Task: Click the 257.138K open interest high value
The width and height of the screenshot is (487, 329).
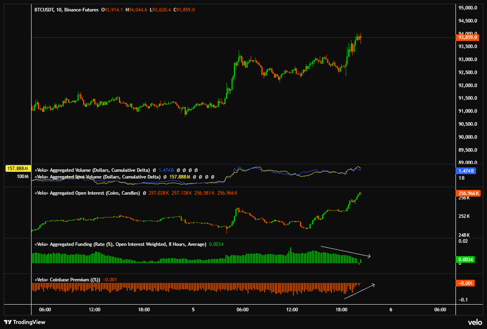Action: click(x=182, y=193)
